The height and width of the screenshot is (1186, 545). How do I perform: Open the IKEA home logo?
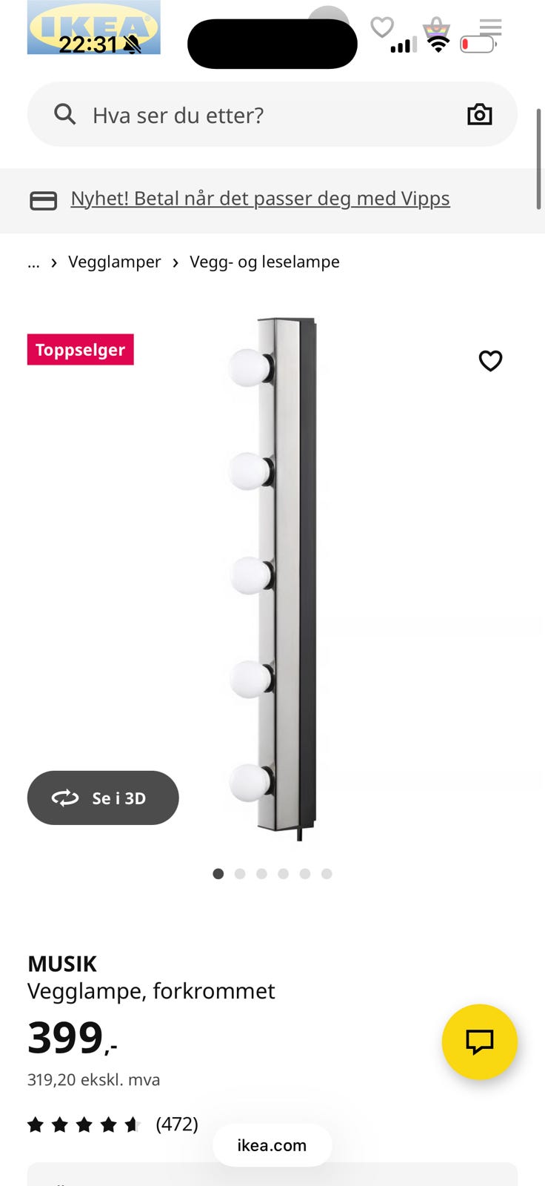[x=93, y=27]
